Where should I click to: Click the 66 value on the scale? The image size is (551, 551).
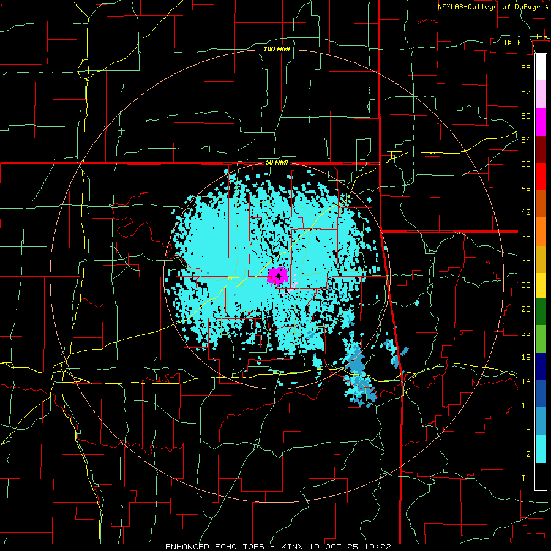coord(526,67)
